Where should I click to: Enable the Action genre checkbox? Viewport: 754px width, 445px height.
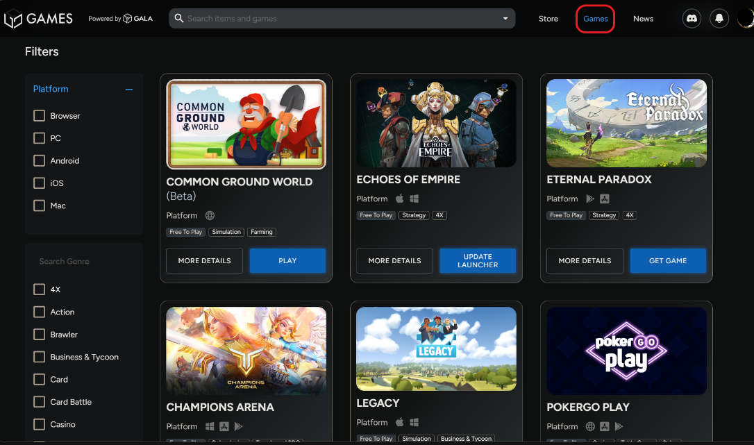click(39, 312)
